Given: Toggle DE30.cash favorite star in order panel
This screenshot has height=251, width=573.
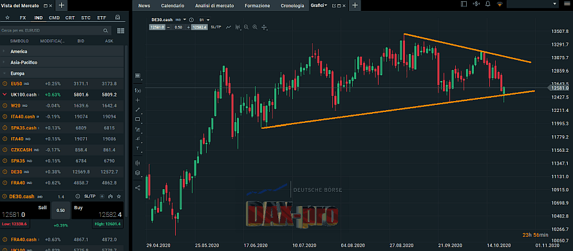Looking at the screenshot, I should [118, 196].
